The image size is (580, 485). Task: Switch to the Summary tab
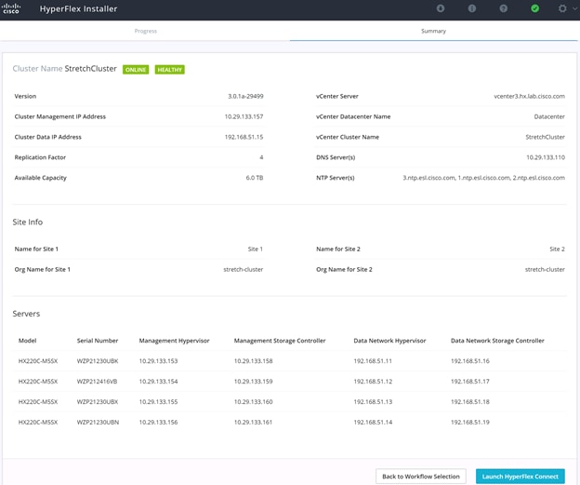point(433,31)
